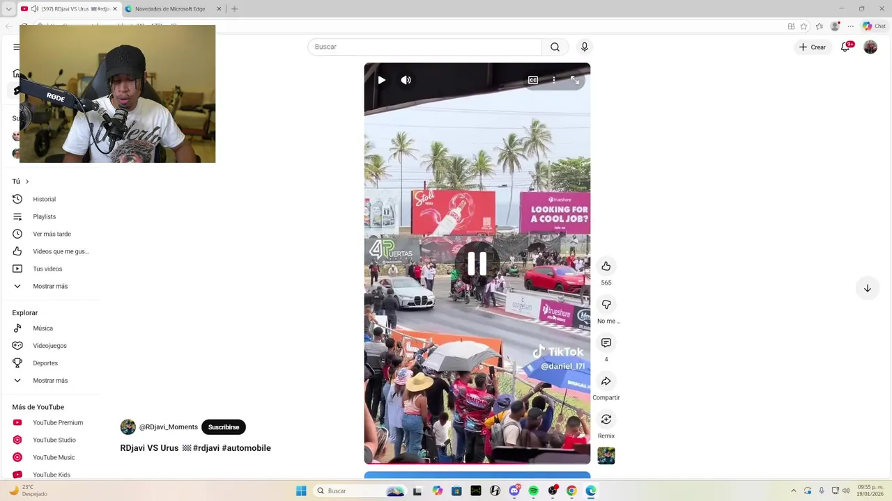Open Copilot from the taskbar
892x501 pixels.
(x=438, y=491)
